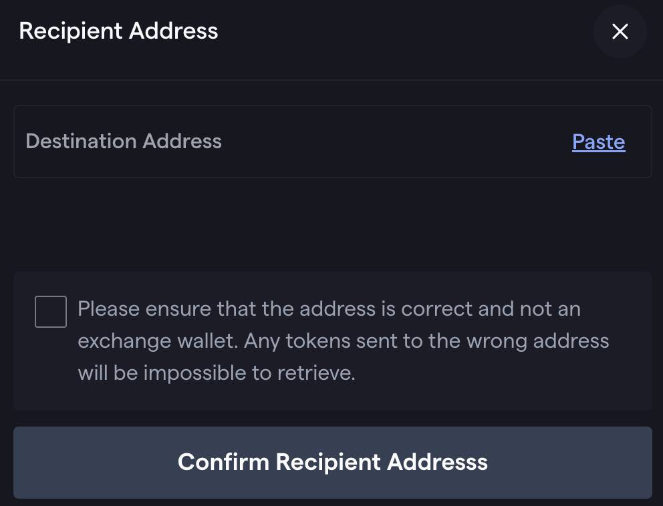
Task: Confirm the recipient address
Action: 333,463
